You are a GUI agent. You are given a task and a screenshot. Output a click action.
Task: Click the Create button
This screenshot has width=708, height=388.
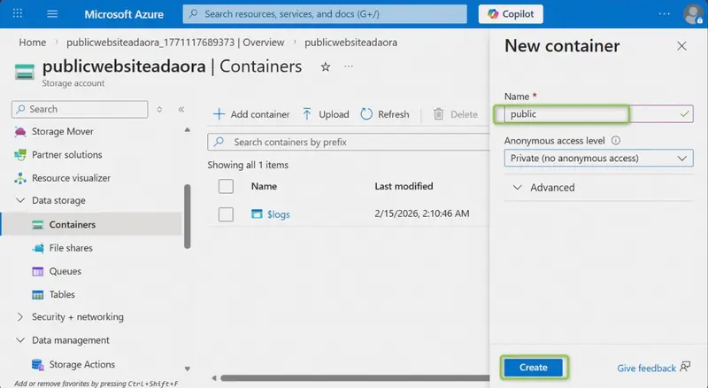pyautogui.click(x=534, y=368)
